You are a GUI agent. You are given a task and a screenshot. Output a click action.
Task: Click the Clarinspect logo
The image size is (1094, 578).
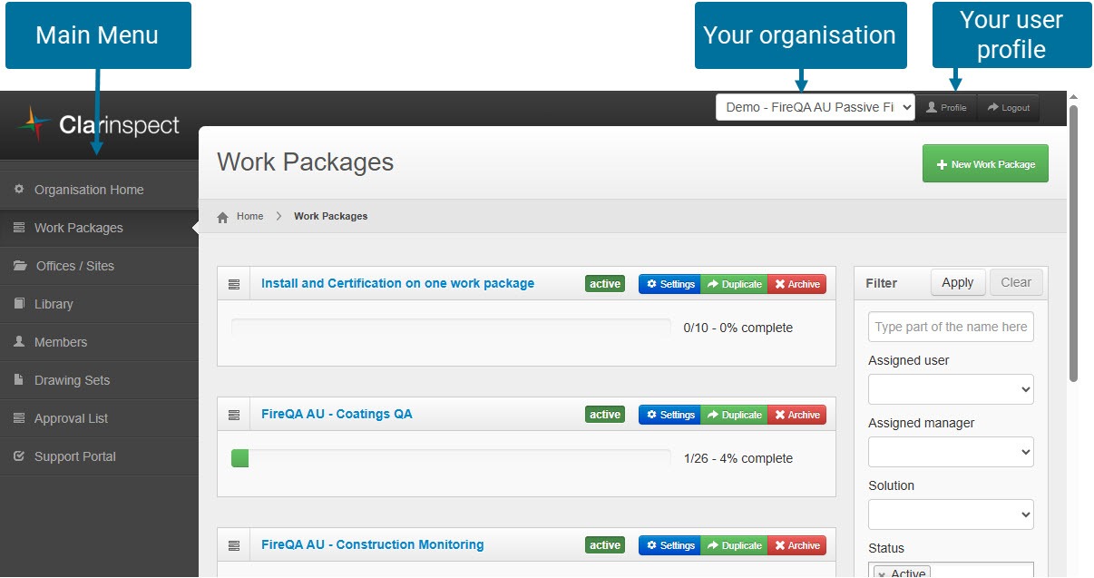(99, 125)
